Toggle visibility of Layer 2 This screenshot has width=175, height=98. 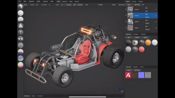click(x=126, y=22)
